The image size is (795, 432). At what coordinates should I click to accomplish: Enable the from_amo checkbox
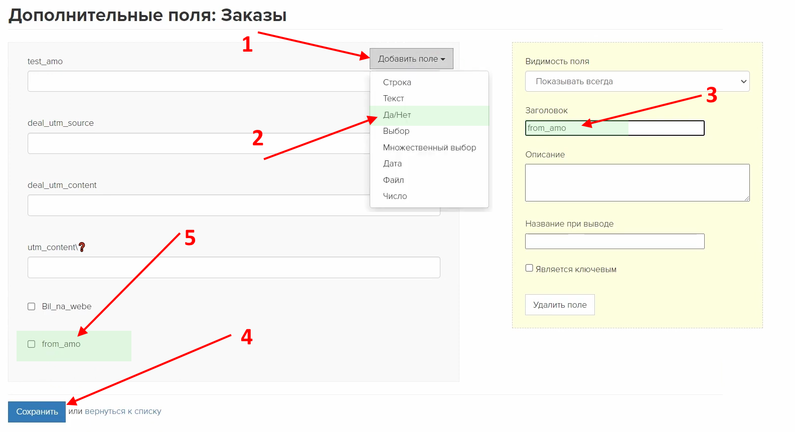click(x=32, y=344)
